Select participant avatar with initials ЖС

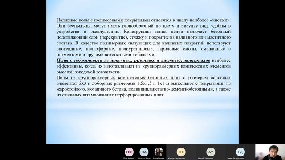[181, 152]
